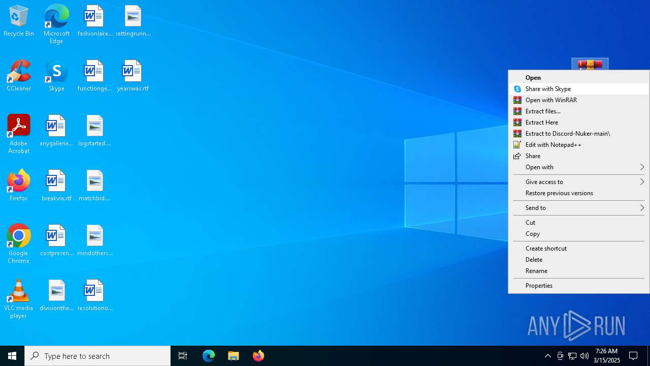Select the fashionlake Word document icon
Screen dimensions: 650x366
pyautogui.click(x=94, y=21)
